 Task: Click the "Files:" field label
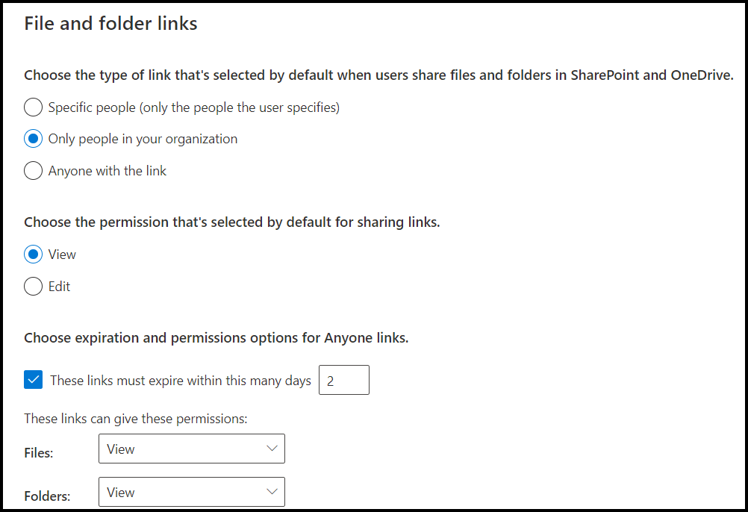[39, 453]
